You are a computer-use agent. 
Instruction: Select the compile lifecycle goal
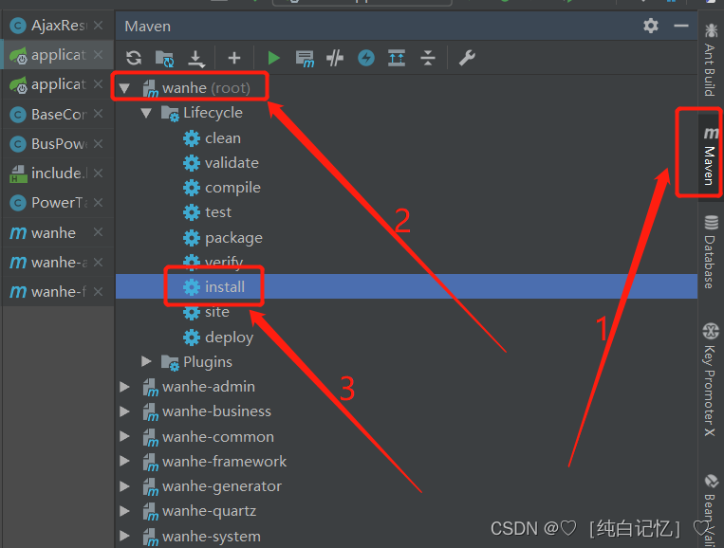tap(232, 188)
